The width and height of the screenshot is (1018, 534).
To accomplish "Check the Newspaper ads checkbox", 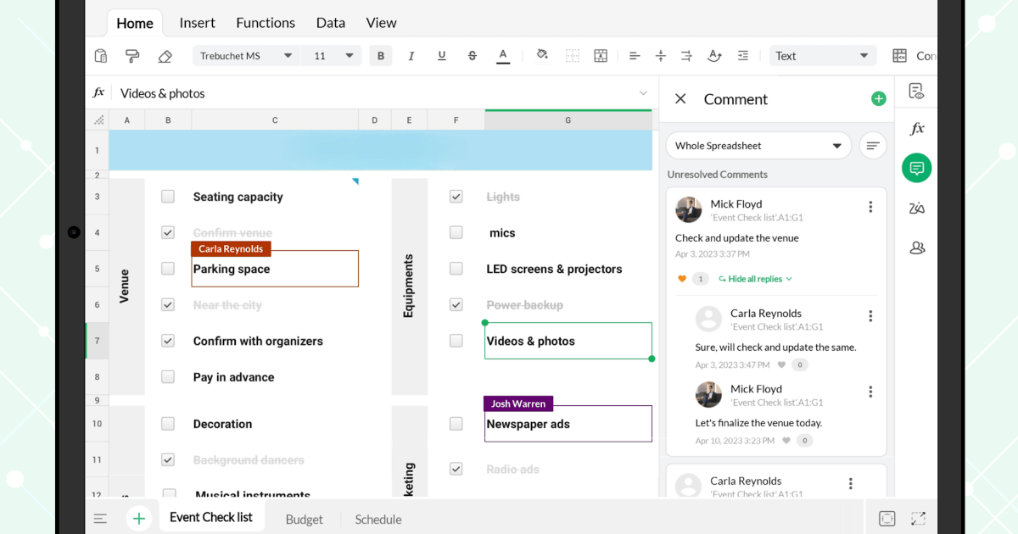I will tap(456, 423).
